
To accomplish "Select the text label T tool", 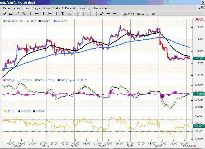I will [x=44, y=14].
